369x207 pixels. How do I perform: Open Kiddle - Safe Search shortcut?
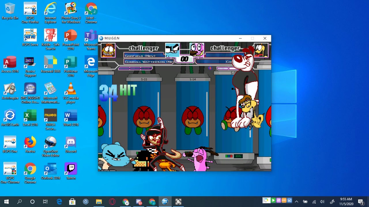[x=50, y=40]
